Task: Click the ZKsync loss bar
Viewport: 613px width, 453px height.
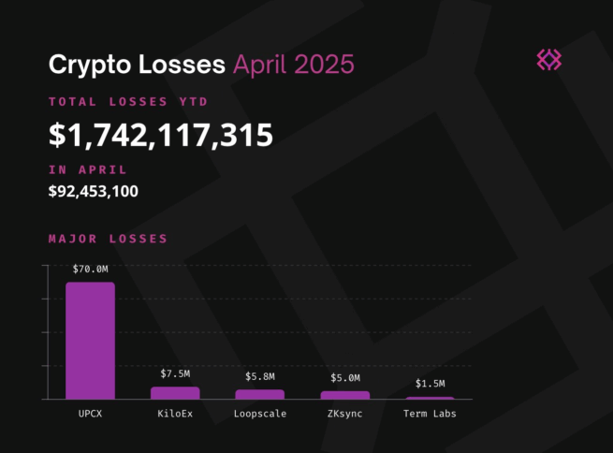Action: point(344,395)
